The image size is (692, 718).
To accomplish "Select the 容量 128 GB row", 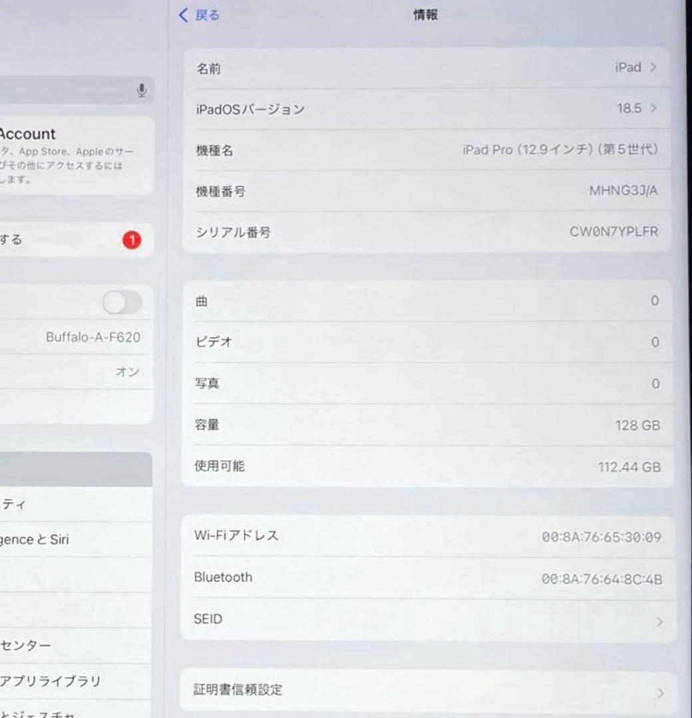I will pyautogui.click(x=426, y=425).
